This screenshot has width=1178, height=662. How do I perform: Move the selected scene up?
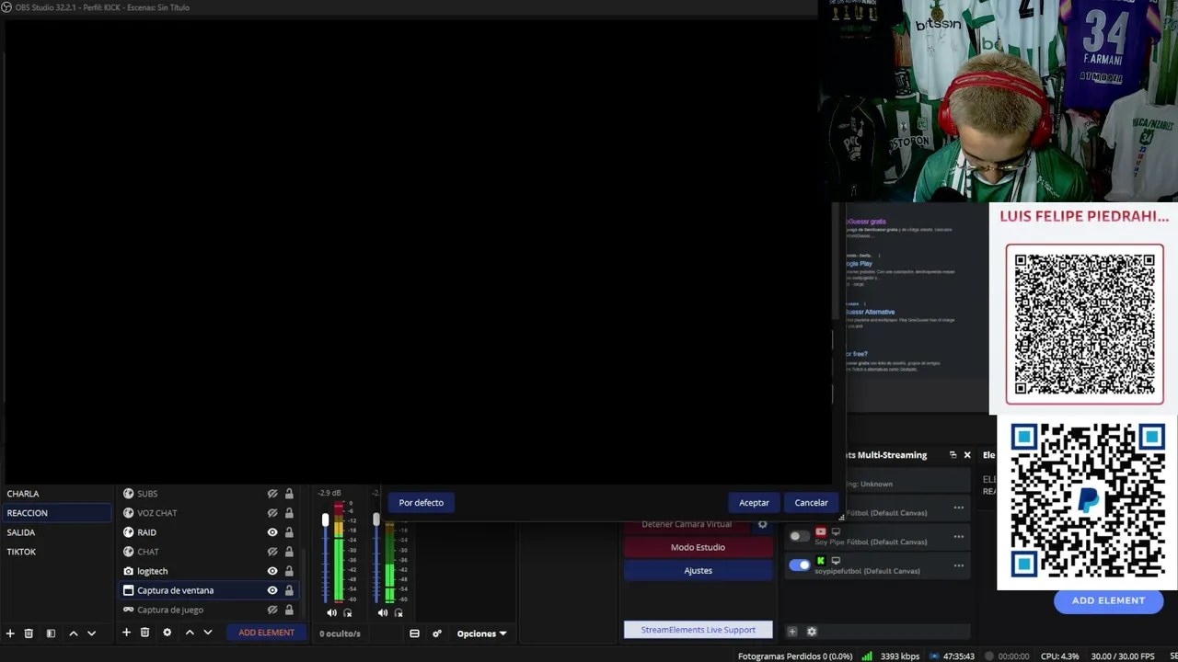(x=74, y=633)
